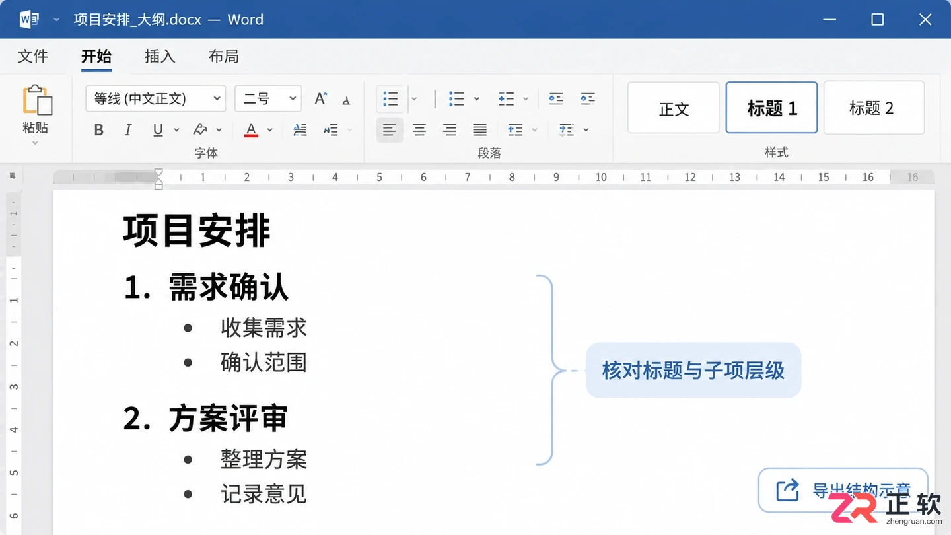Screen dimensions: 951x535
Task: Expand the underline style dropdown arrow
Action: [176, 130]
